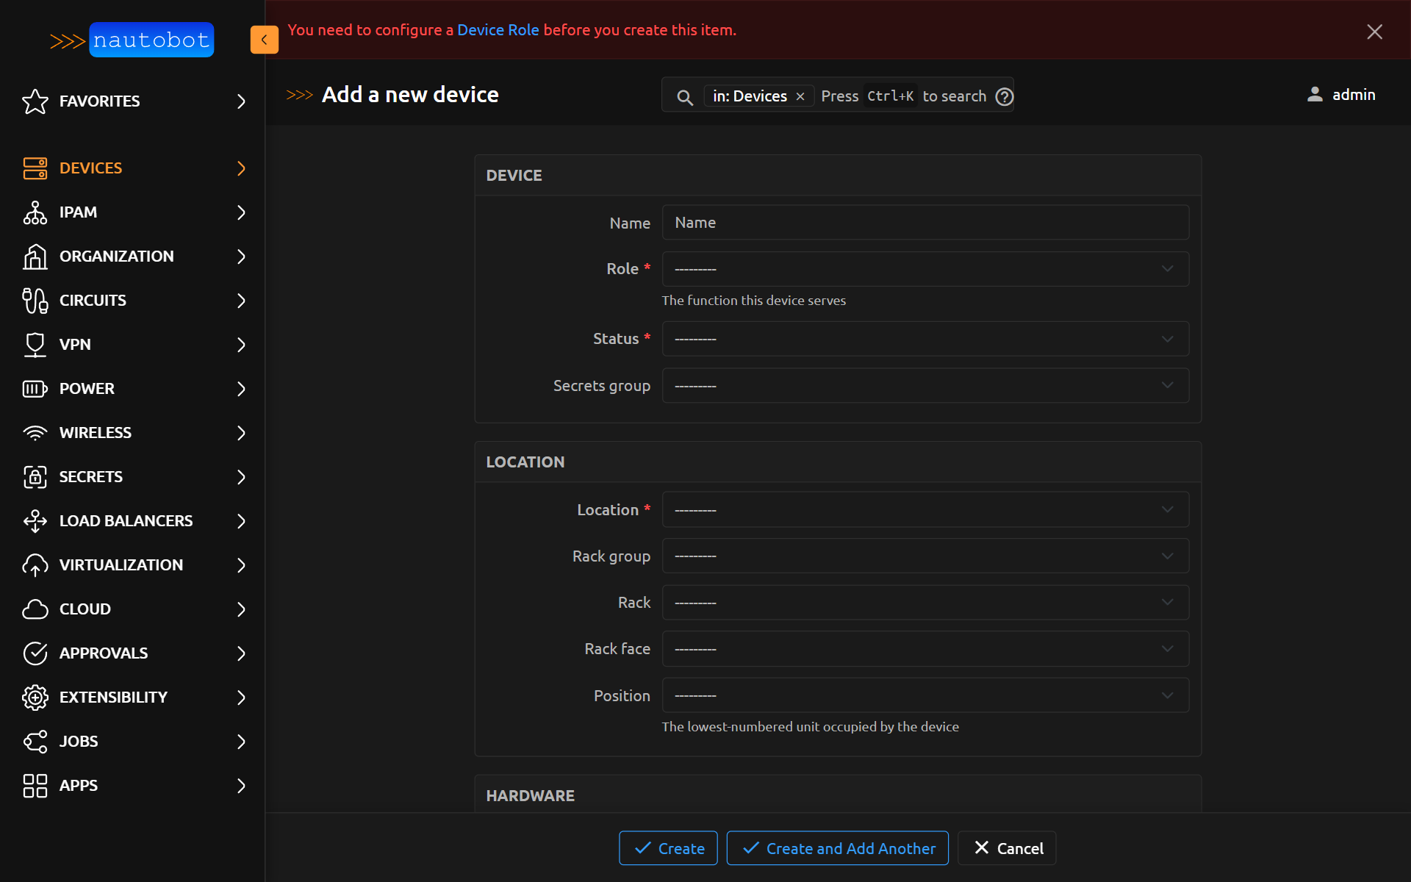Click into the device Name field

[x=924, y=223]
